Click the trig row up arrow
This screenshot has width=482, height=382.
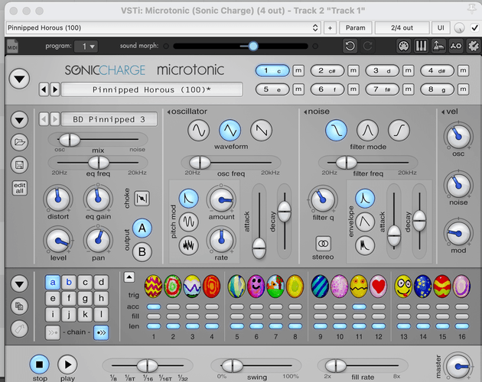(129, 277)
